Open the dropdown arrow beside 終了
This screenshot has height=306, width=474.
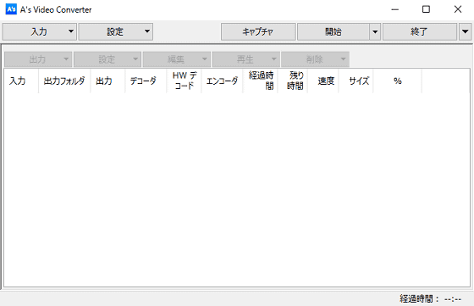pyautogui.click(x=466, y=31)
